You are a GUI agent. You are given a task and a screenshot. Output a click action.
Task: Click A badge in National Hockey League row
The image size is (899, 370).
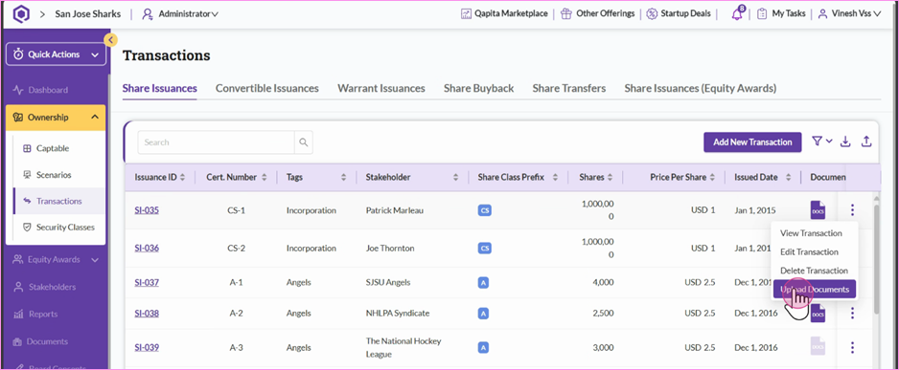(483, 348)
